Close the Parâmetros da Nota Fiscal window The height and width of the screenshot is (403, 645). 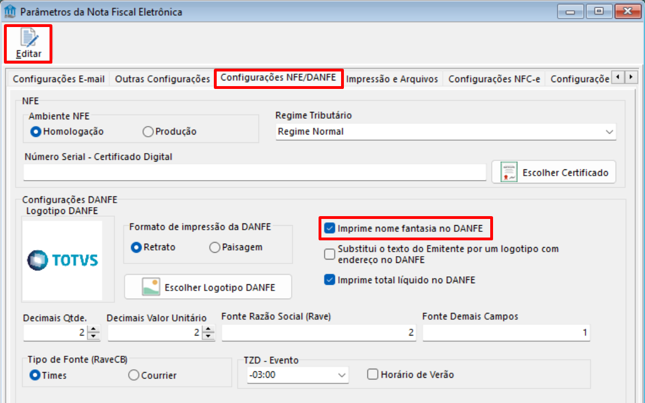pos(628,11)
